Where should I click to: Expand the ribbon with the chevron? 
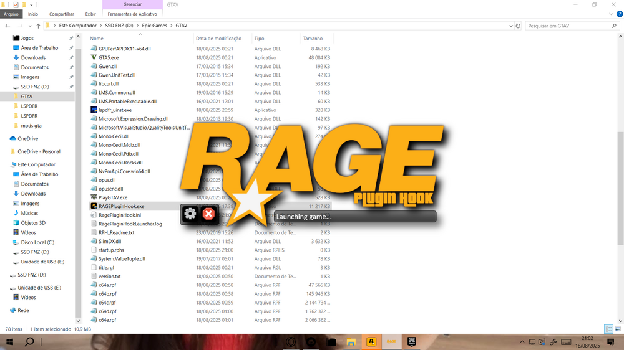[x=611, y=14]
